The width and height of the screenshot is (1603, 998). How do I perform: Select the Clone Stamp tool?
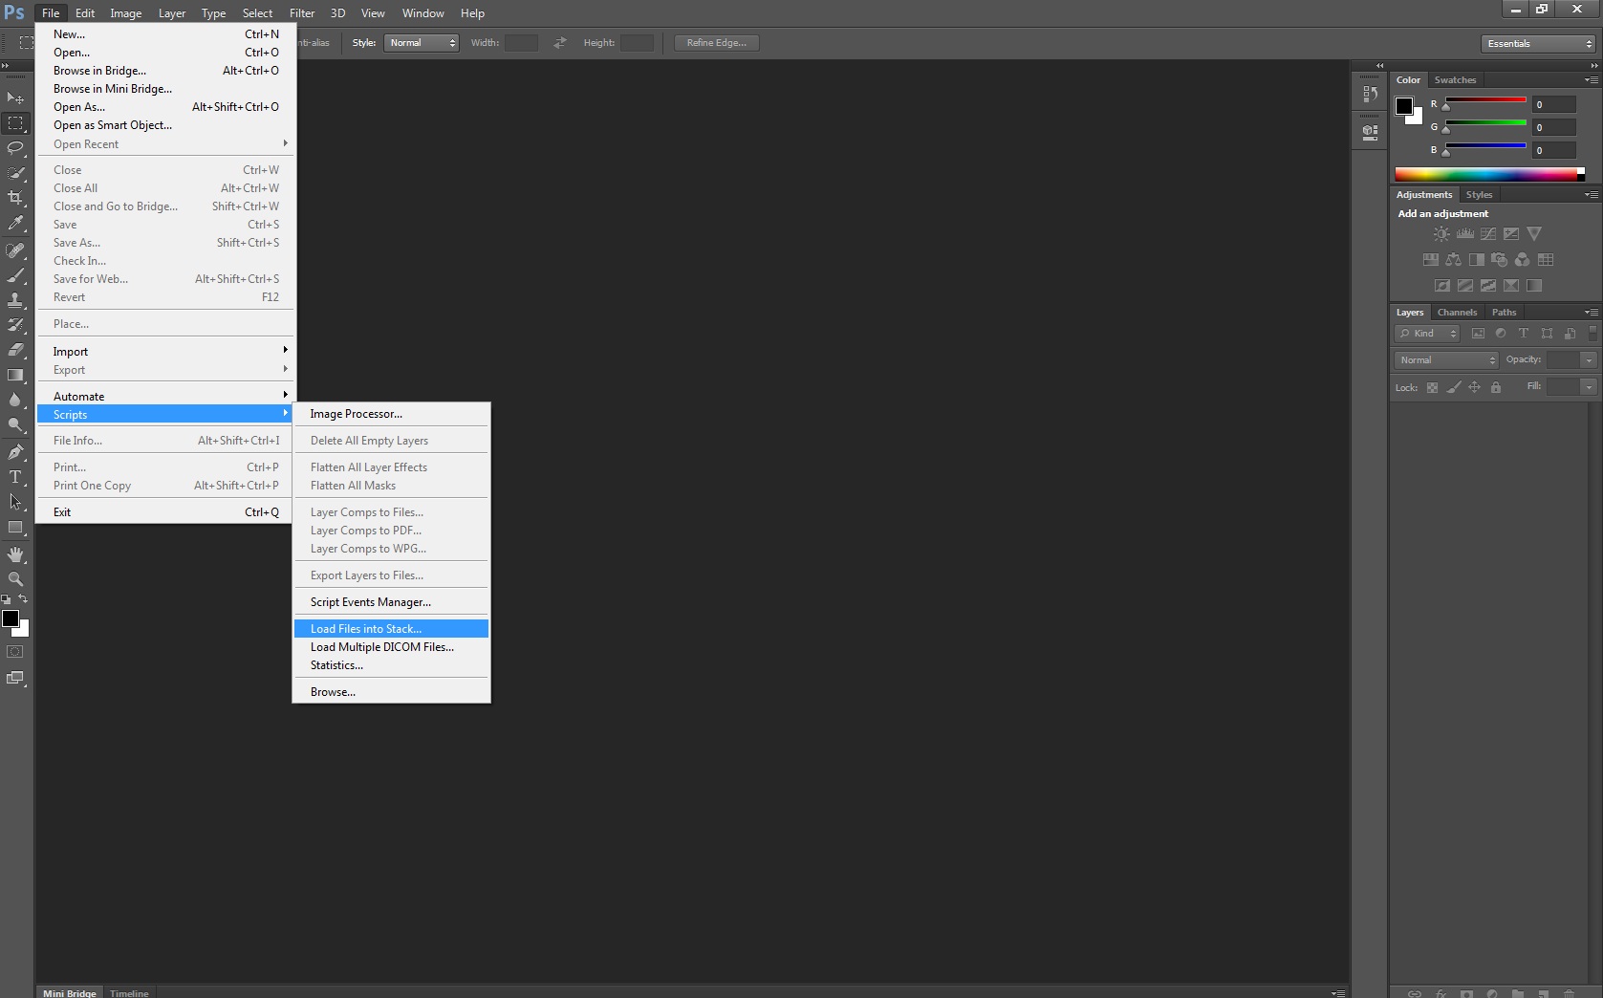pyautogui.click(x=15, y=300)
